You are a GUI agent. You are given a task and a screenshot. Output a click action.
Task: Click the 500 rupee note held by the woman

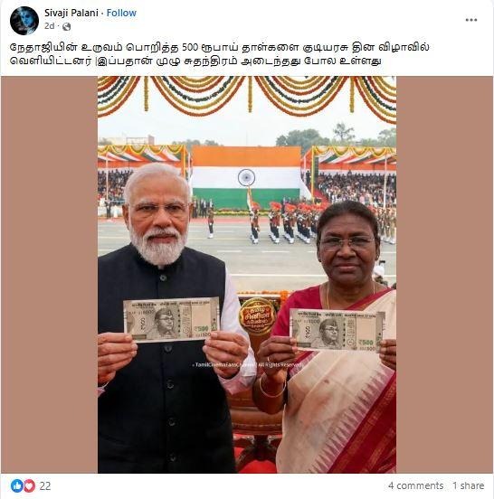[337, 331]
